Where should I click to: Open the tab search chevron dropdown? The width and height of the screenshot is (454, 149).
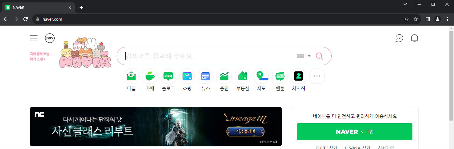pyautogui.click(x=405, y=4)
